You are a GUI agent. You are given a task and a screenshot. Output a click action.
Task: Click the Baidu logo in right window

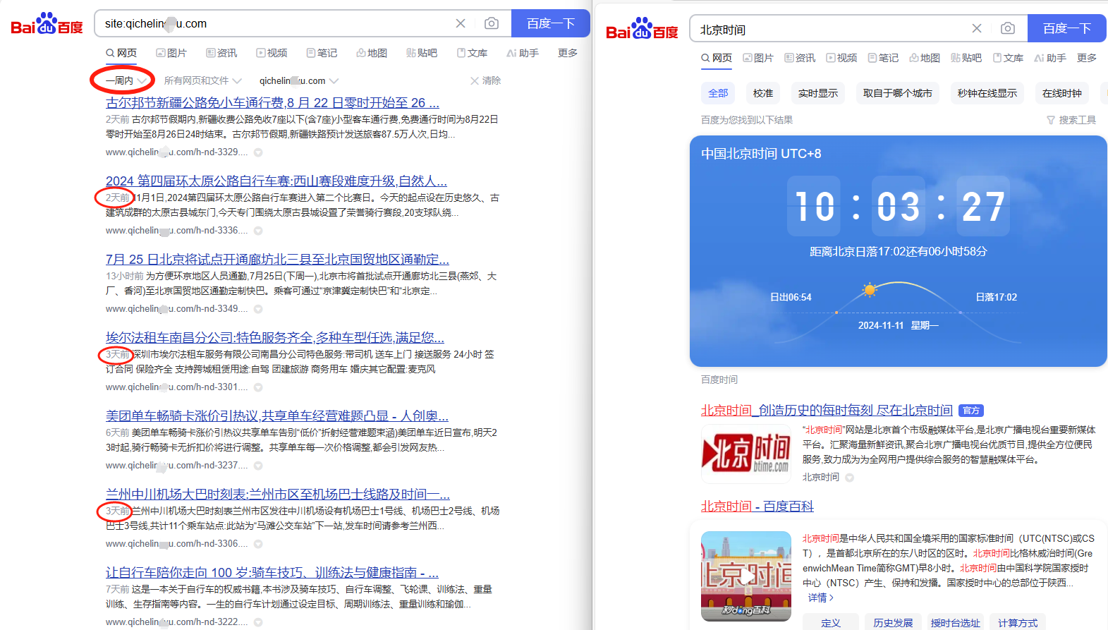point(642,29)
